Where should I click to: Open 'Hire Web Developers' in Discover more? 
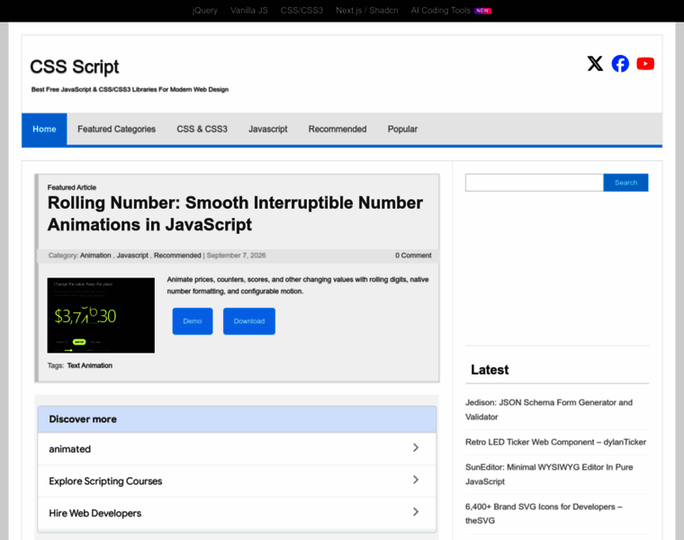(237, 513)
